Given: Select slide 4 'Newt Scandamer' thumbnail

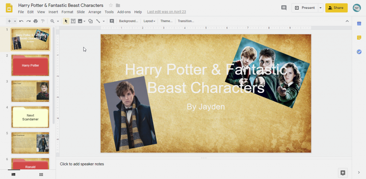Looking at the screenshot, I should point(30,117).
